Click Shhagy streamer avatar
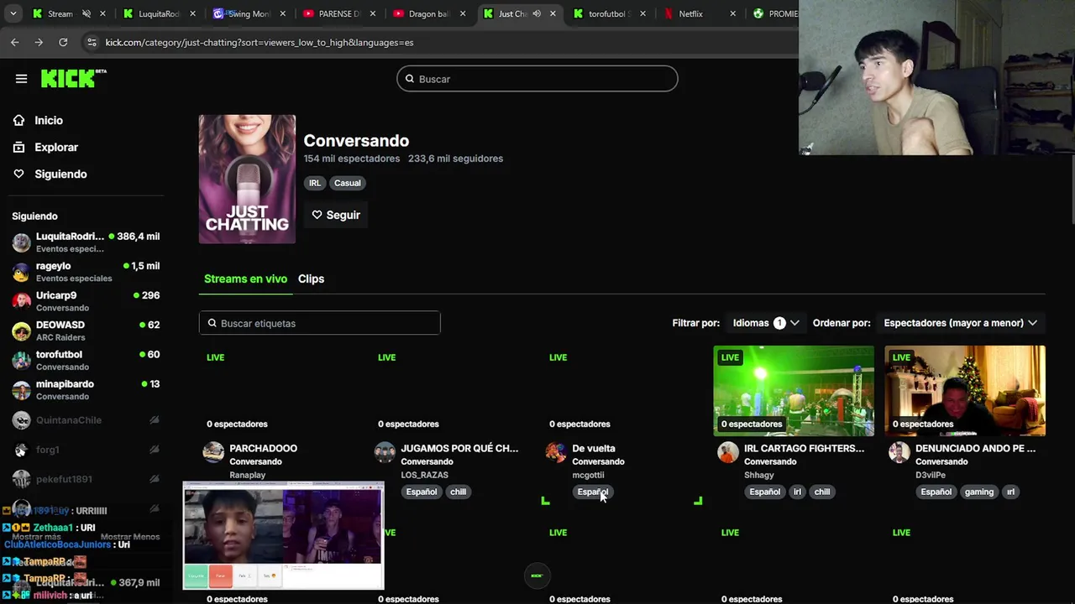Viewport: 1075px width, 604px height. click(728, 453)
